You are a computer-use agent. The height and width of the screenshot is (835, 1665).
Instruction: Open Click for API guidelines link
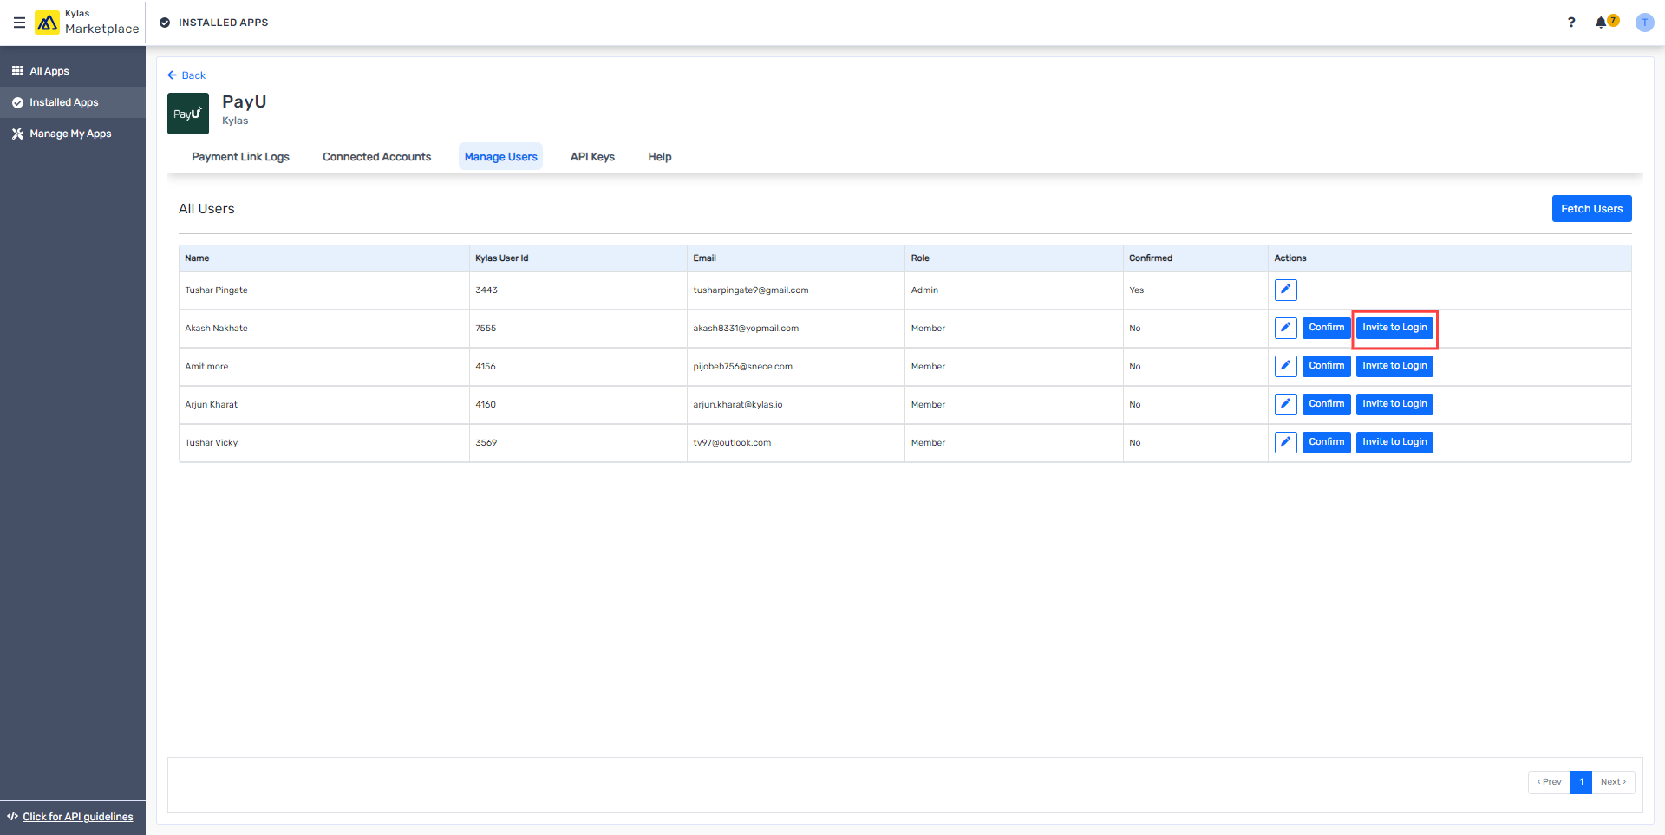click(77, 817)
